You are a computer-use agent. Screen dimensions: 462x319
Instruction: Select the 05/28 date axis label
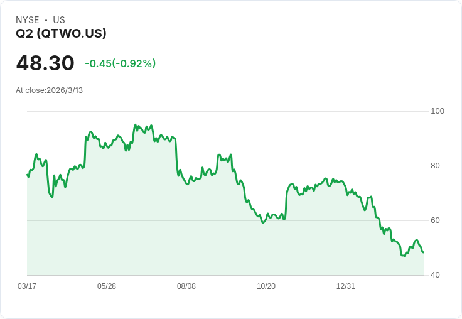point(107,286)
